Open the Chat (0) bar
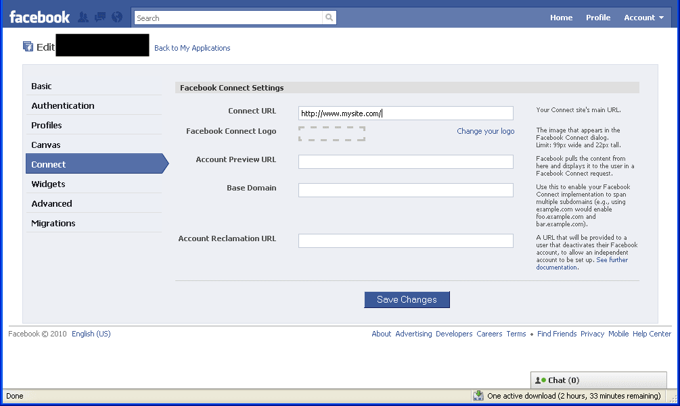Viewport: 680px width, 406px height. [x=599, y=380]
